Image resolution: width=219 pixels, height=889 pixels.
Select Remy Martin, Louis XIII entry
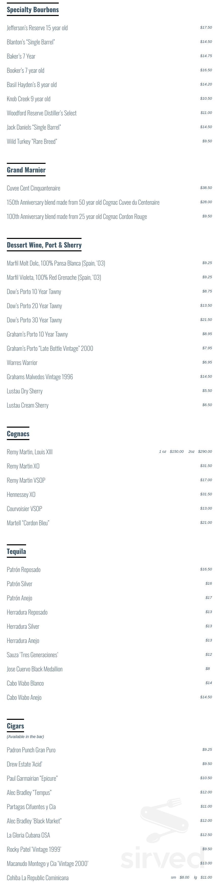[30, 452]
